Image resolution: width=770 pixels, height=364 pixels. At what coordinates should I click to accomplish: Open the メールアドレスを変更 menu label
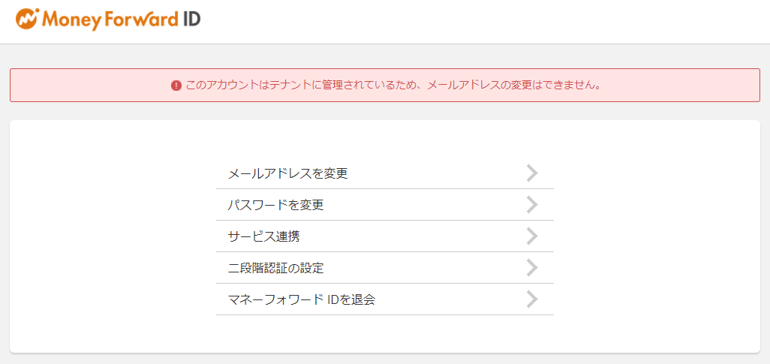tap(287, 173)
